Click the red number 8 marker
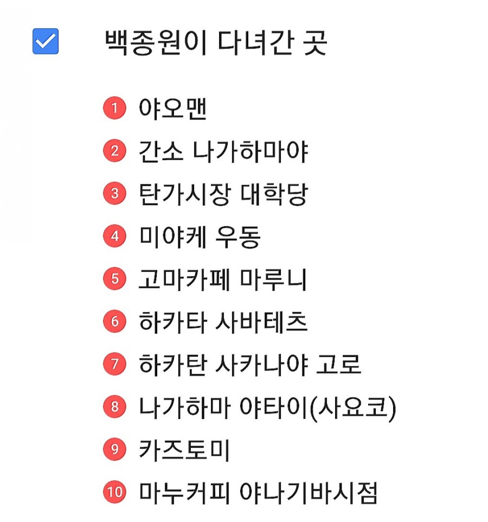Screen dimensions: 488x522 (114, 406)
